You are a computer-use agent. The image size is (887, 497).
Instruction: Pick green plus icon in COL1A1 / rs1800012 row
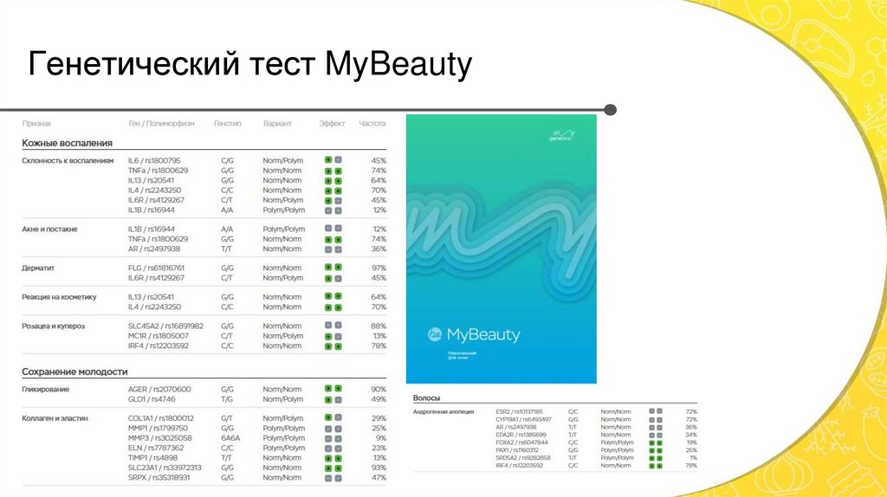coord(328,418)
